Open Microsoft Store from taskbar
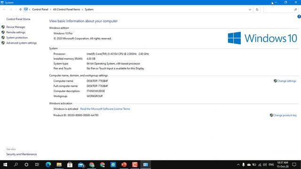 point(70,165)
